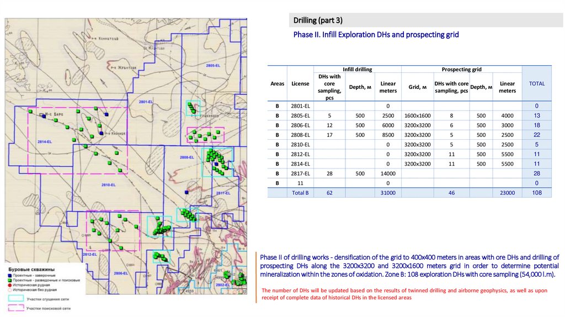This screenshot has height=317, width=565.
Task: Click the legend heading 'Буровые скважины'
Action: point(31,270)
